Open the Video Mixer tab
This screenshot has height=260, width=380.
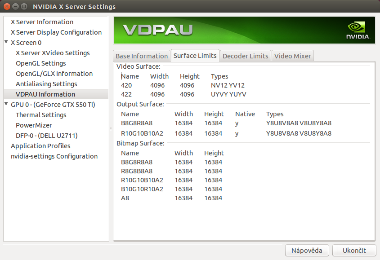click(x=292, y=56)
